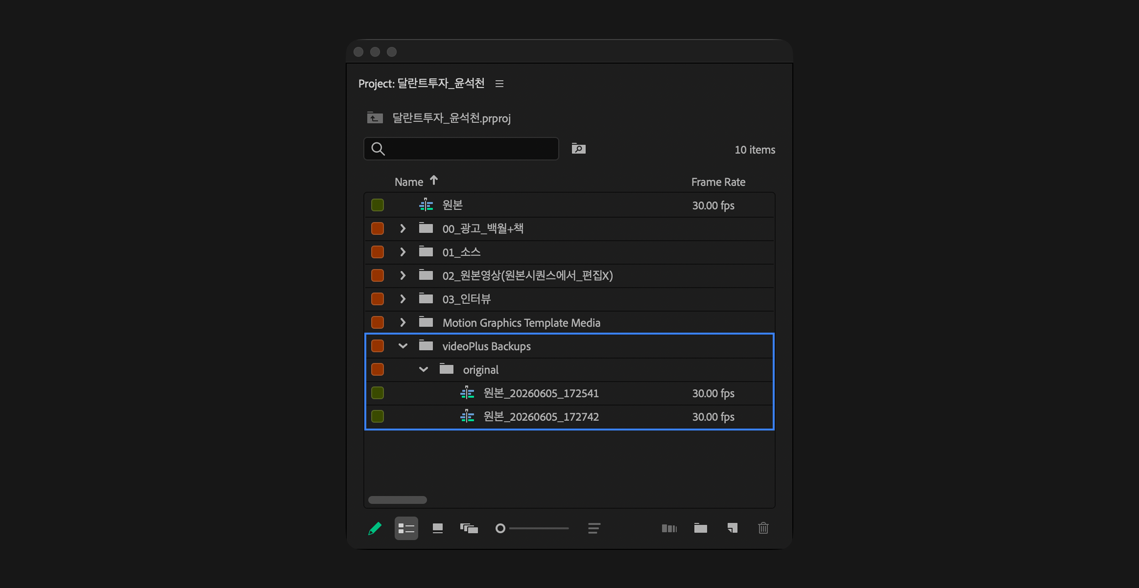Click the parent folder navigation icon
The width and height of the screenshot is (1139, 588).
(375, 118)
